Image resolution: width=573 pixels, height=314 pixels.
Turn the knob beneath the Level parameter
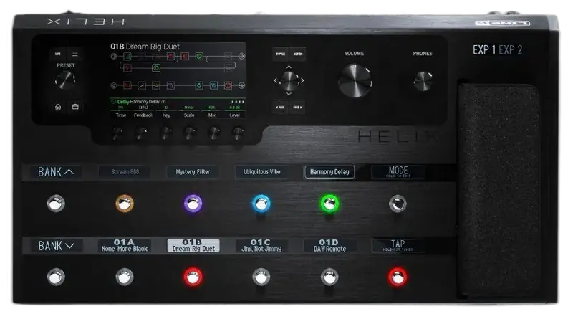[x=239, y=133]
